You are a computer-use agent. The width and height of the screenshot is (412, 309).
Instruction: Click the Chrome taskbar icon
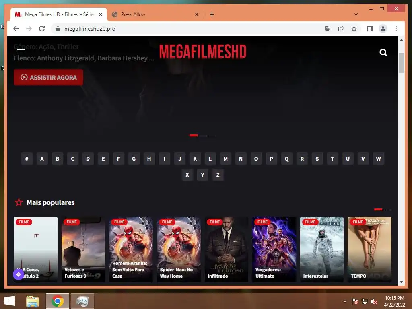click(x=58, y=301)
